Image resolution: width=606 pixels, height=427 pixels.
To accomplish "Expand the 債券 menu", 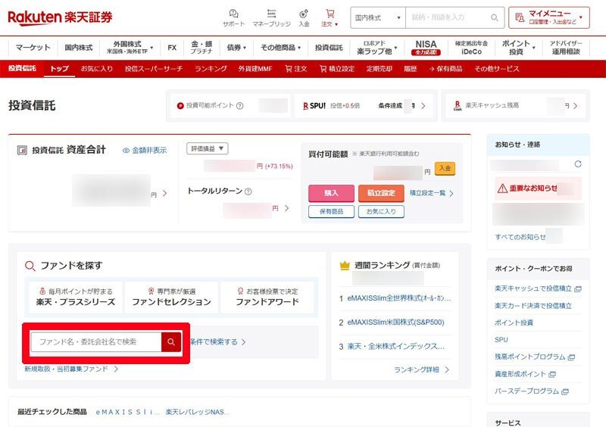I will (236, 48).
